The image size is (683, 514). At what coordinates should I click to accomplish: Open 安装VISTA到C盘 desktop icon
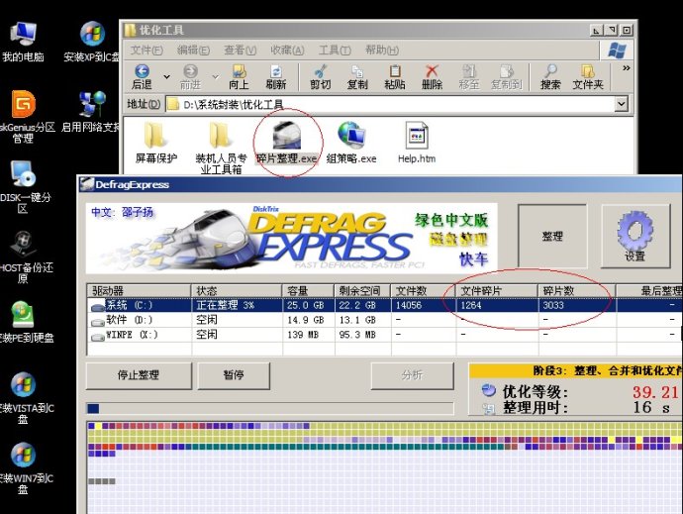(x=26, y=398)
